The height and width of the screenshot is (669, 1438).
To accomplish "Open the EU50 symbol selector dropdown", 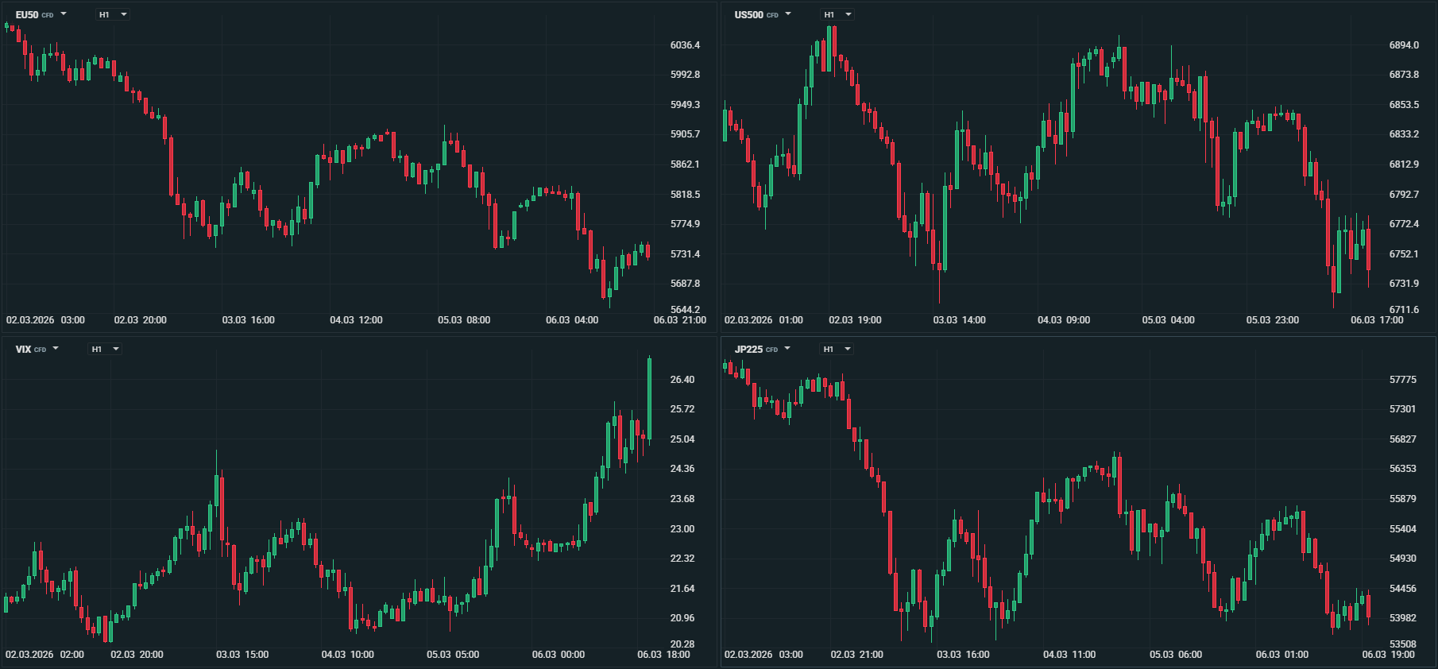I will (x=41, y=14).
